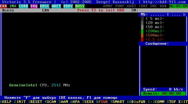Click the WRFT status indicator
The height and width of the screenshot is (104, 188).
[x=56, y=6]
